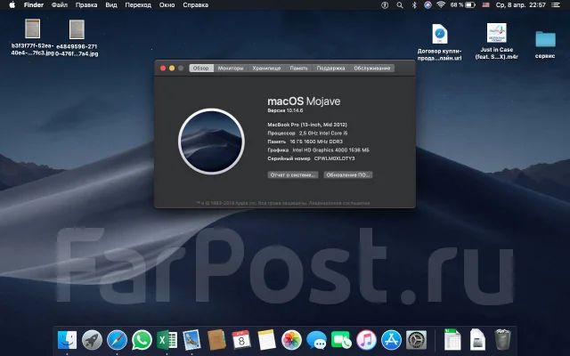Click the Процессор 2,5 GHz Intel Core i5 line

tap(307, 133)
